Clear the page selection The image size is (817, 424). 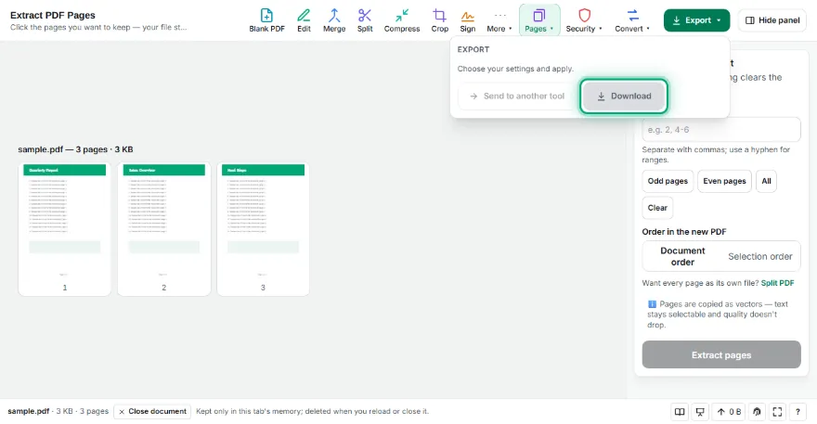pyautogui.click(x=657, y=208)
